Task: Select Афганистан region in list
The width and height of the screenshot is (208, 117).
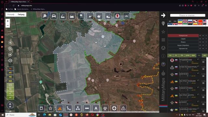Action: point(183,48)
